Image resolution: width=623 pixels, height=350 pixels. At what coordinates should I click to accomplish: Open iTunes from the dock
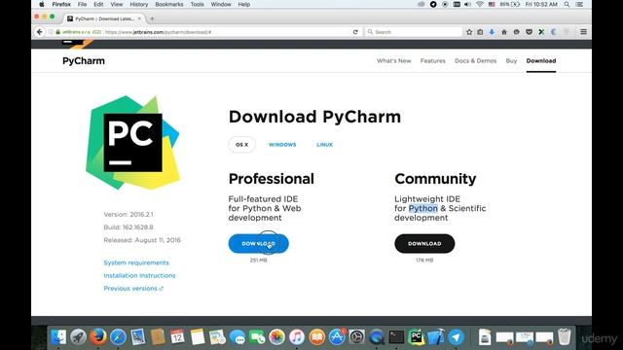click(297, 337)
